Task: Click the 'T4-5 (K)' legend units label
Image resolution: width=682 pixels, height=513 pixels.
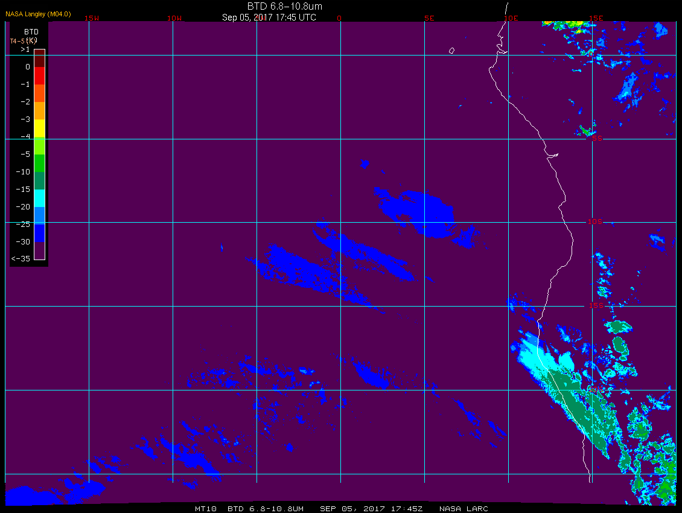Action: click(x=24, y=41)
